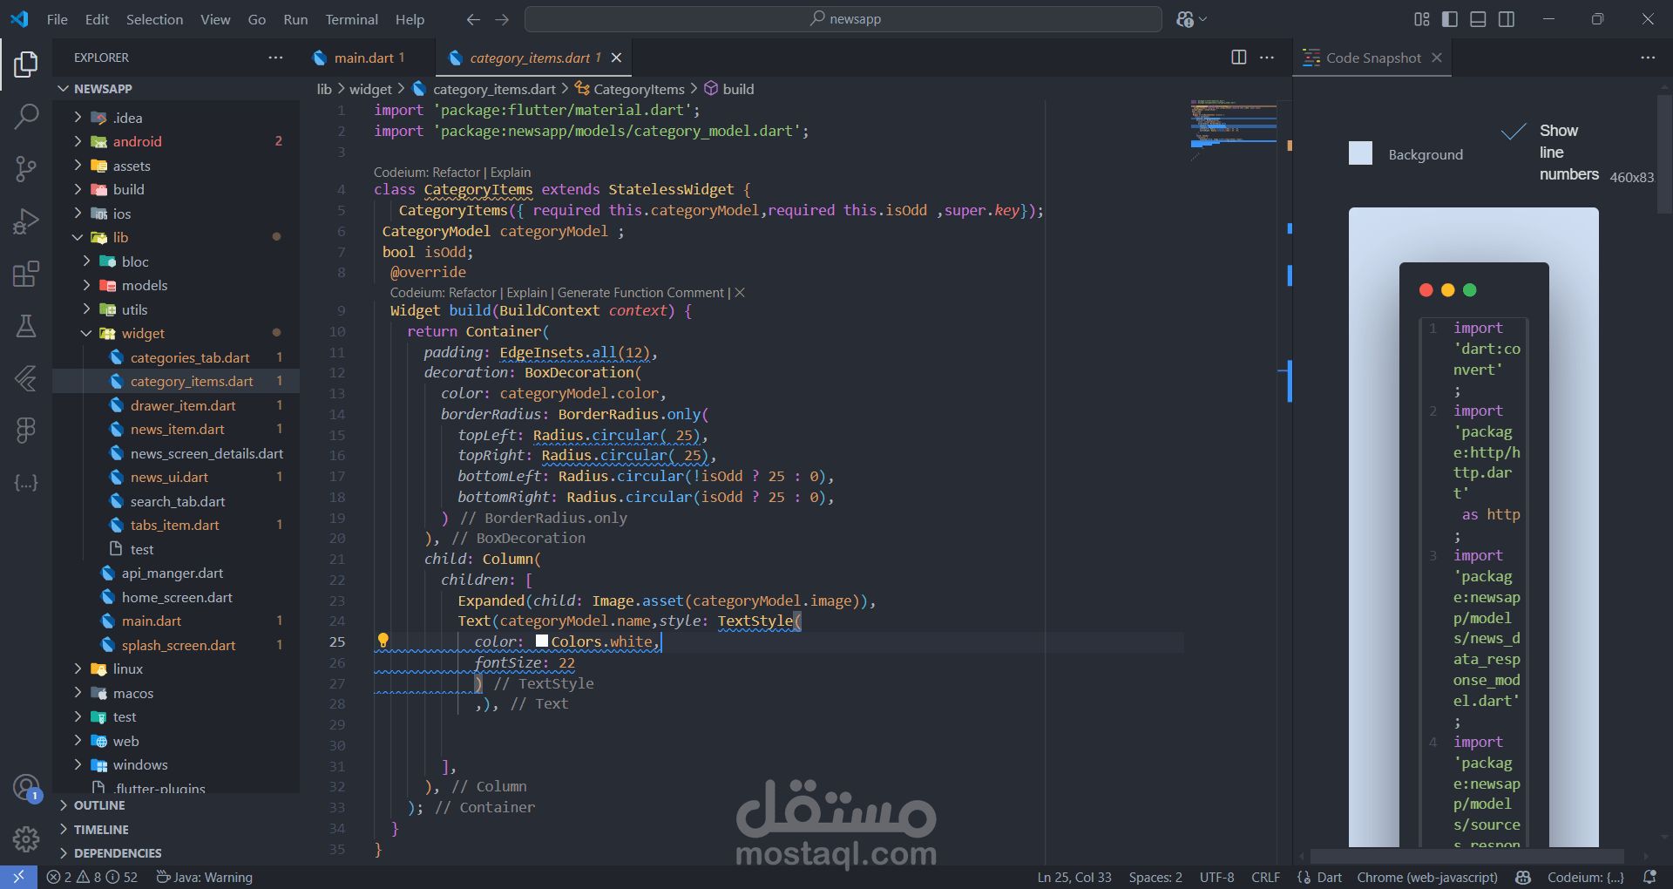Image resolution: width=1673 pixels, height=889 pixels.
Task: Open the Codeium sidebar icon
Action: click(x=26, y=377)
